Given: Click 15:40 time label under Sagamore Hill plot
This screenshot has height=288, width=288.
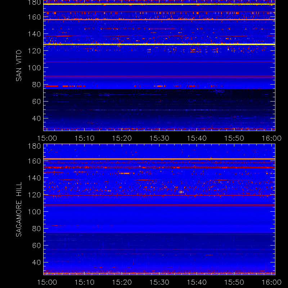Looking at the screenshot, I should click(x=197, y=282).
